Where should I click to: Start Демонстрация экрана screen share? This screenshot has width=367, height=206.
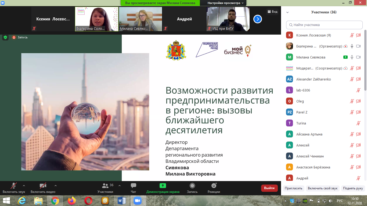pos(163,188)
